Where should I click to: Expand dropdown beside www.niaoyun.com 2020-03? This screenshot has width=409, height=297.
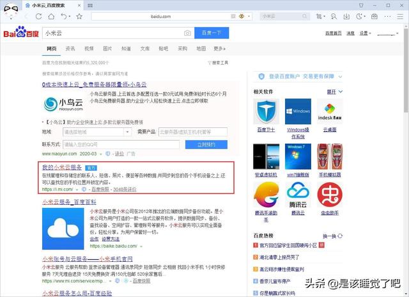101,154
